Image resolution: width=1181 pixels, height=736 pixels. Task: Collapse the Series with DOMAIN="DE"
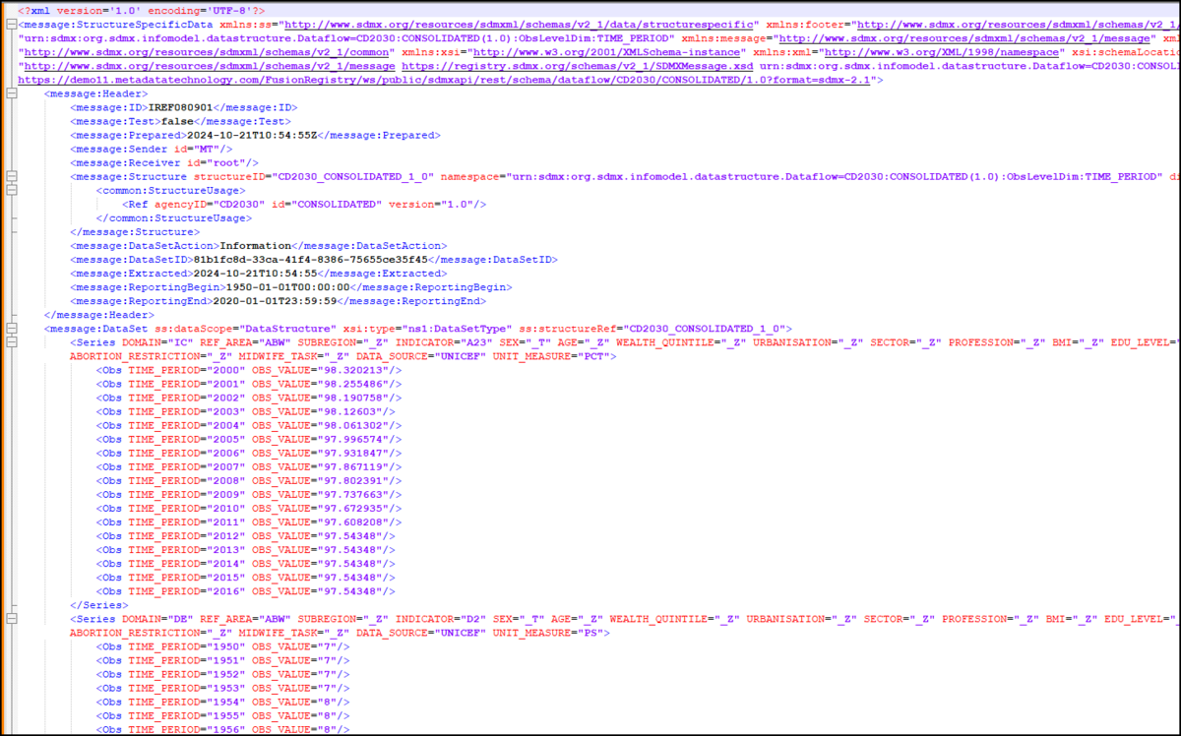point(11,619)
